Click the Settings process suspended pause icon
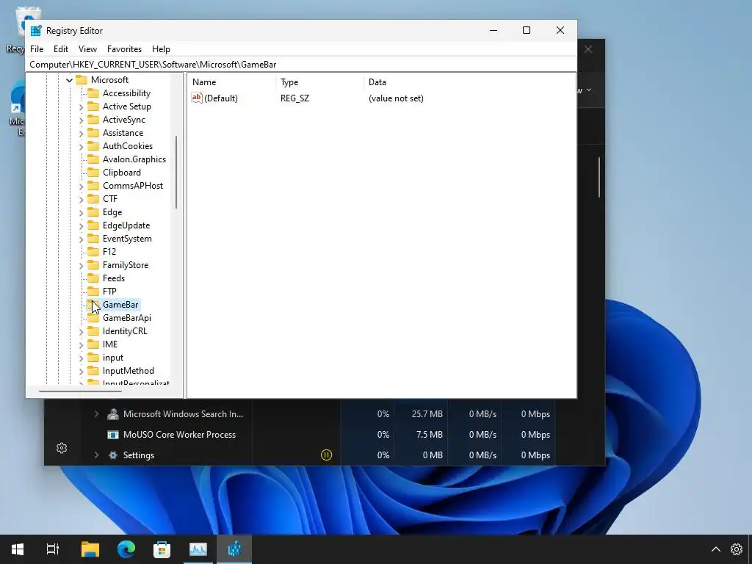 pyautogui.click(x=326, y=455)
